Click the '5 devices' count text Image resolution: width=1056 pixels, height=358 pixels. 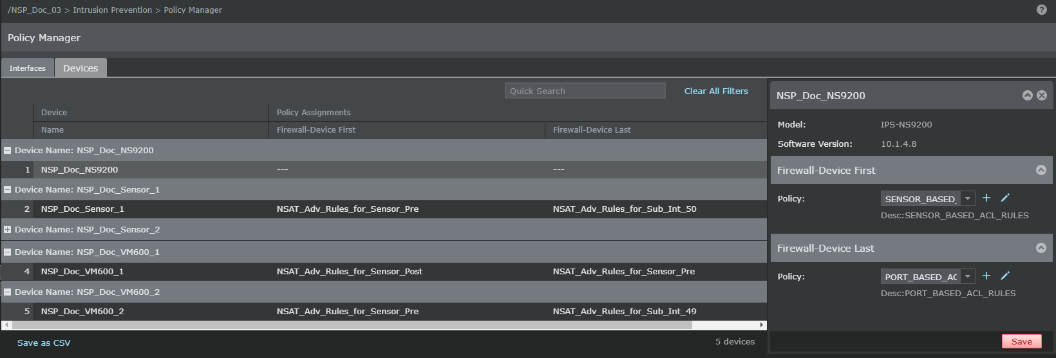pos(735,341)
